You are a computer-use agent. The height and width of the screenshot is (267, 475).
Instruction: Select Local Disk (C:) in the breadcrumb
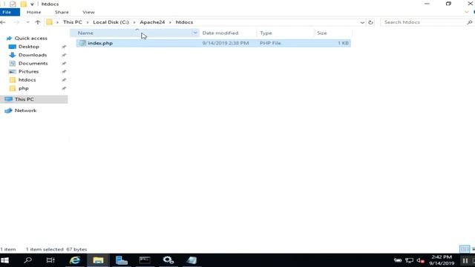pos(111,22)
